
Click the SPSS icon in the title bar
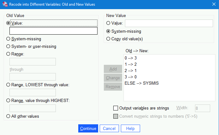click(x=5, y=4)
